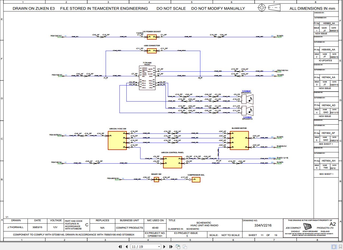Click the 'AIRCON / HVAC SW' label
The image size is (343, 250).
(118, 129)
